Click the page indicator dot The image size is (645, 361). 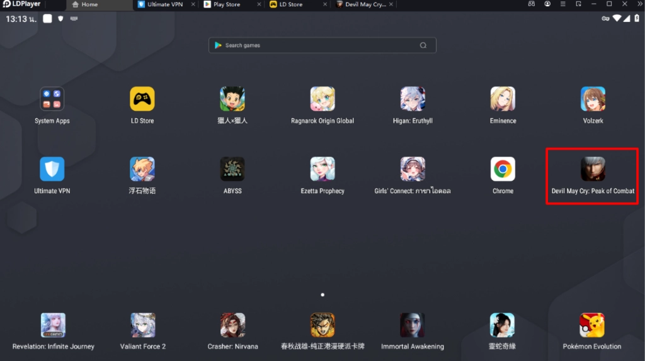click(322, 295)
